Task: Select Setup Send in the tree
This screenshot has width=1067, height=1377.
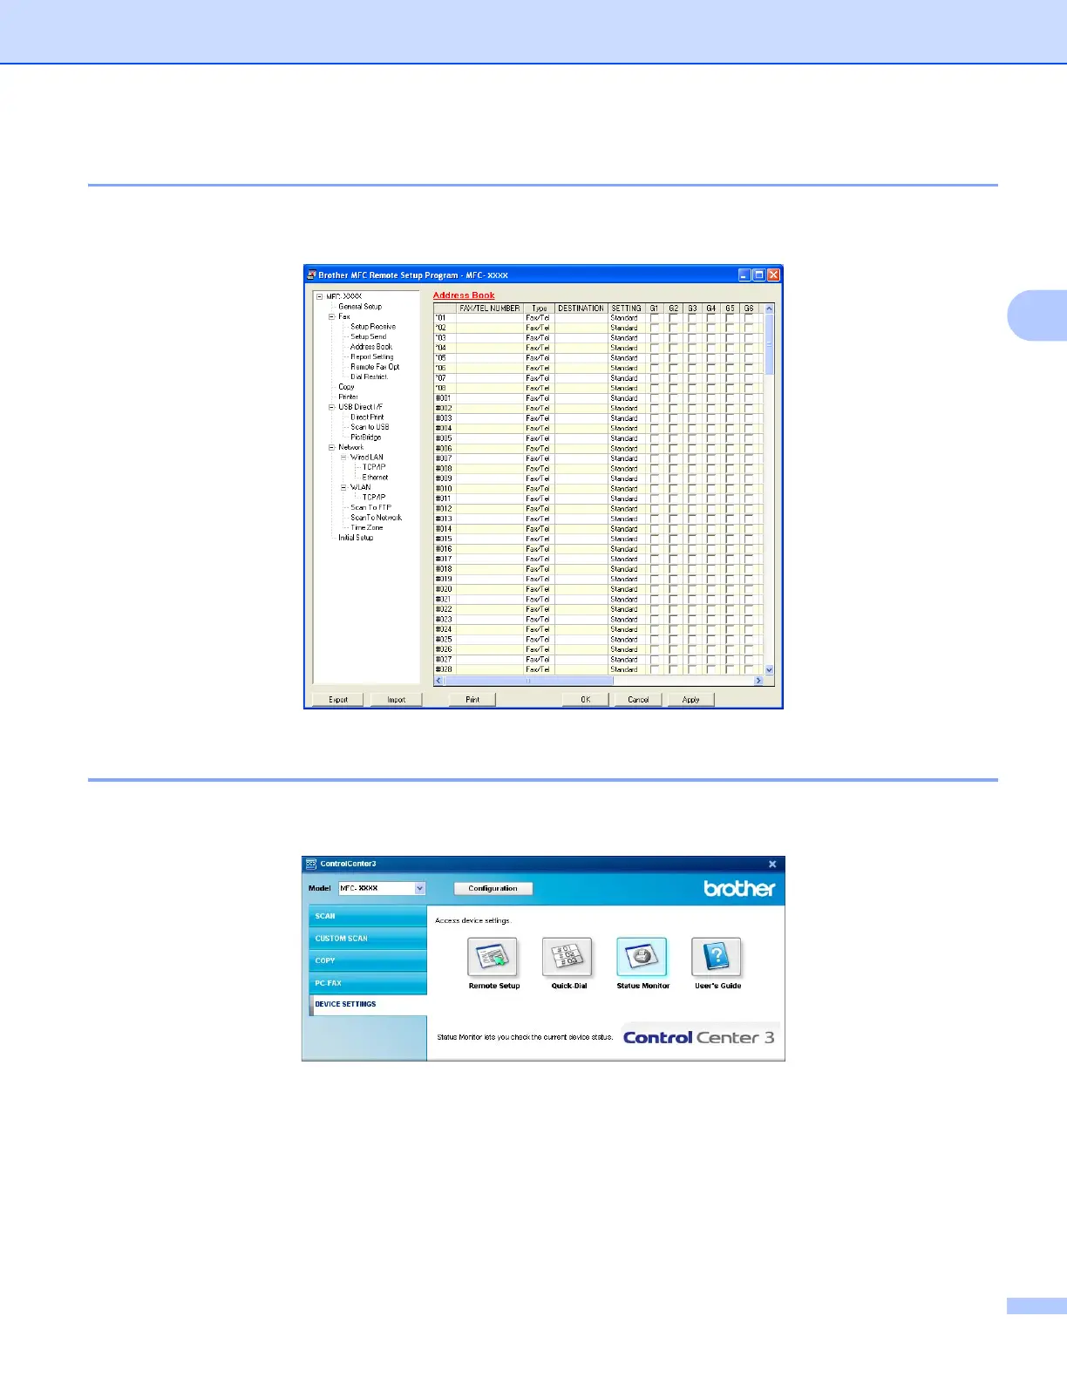Action: [x=369, y=336]
